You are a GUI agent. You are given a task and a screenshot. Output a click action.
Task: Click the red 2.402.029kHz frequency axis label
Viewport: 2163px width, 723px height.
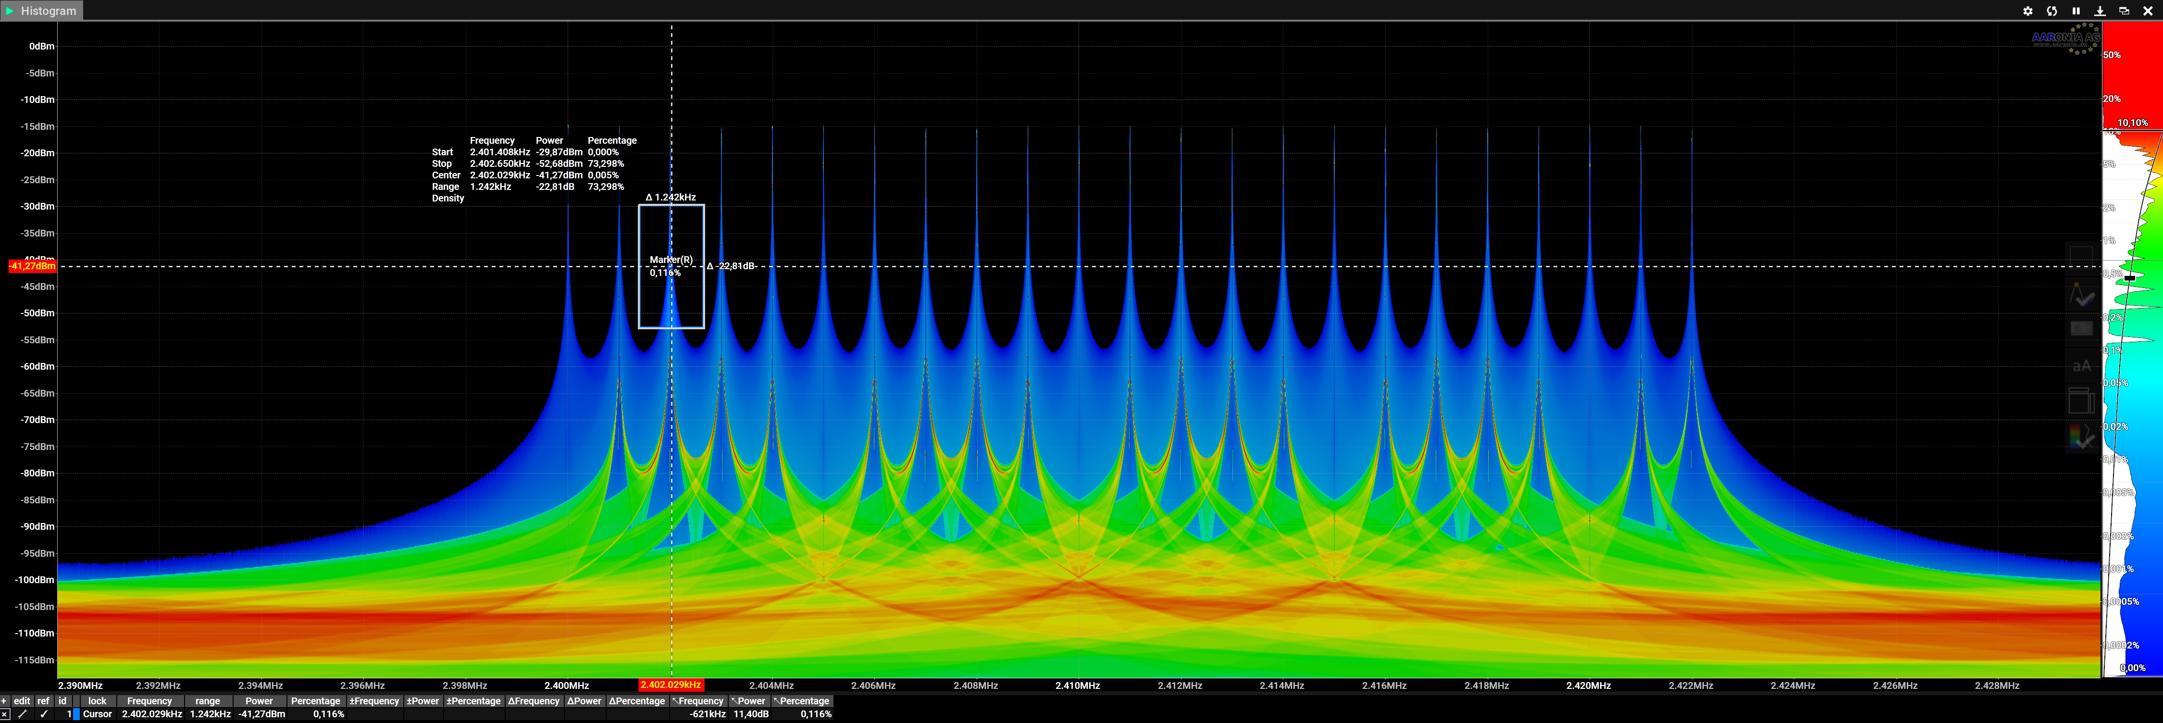click(671, 685)
